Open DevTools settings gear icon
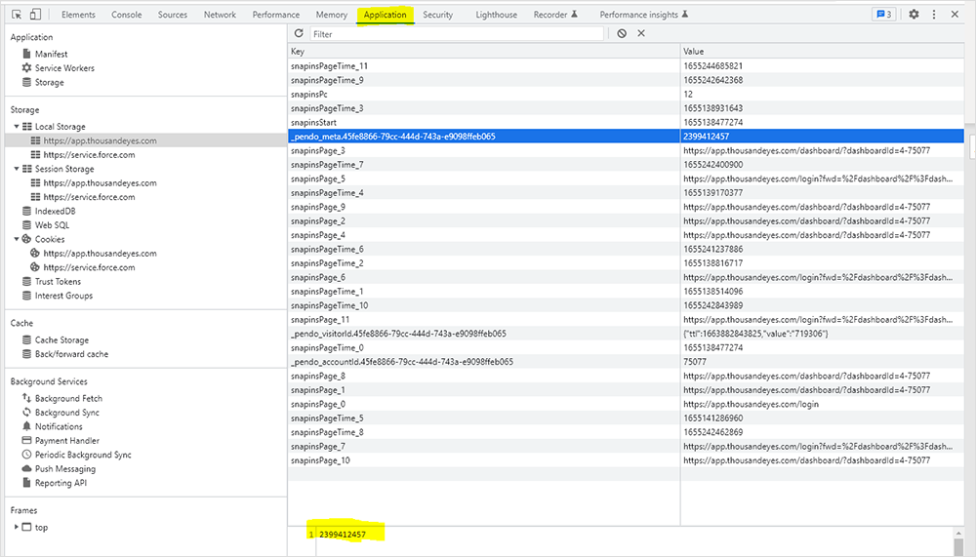This screenshot has height=557, width=976. click(914, 15)
